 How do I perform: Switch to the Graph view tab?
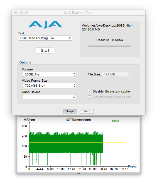click(x=70, y=111)
